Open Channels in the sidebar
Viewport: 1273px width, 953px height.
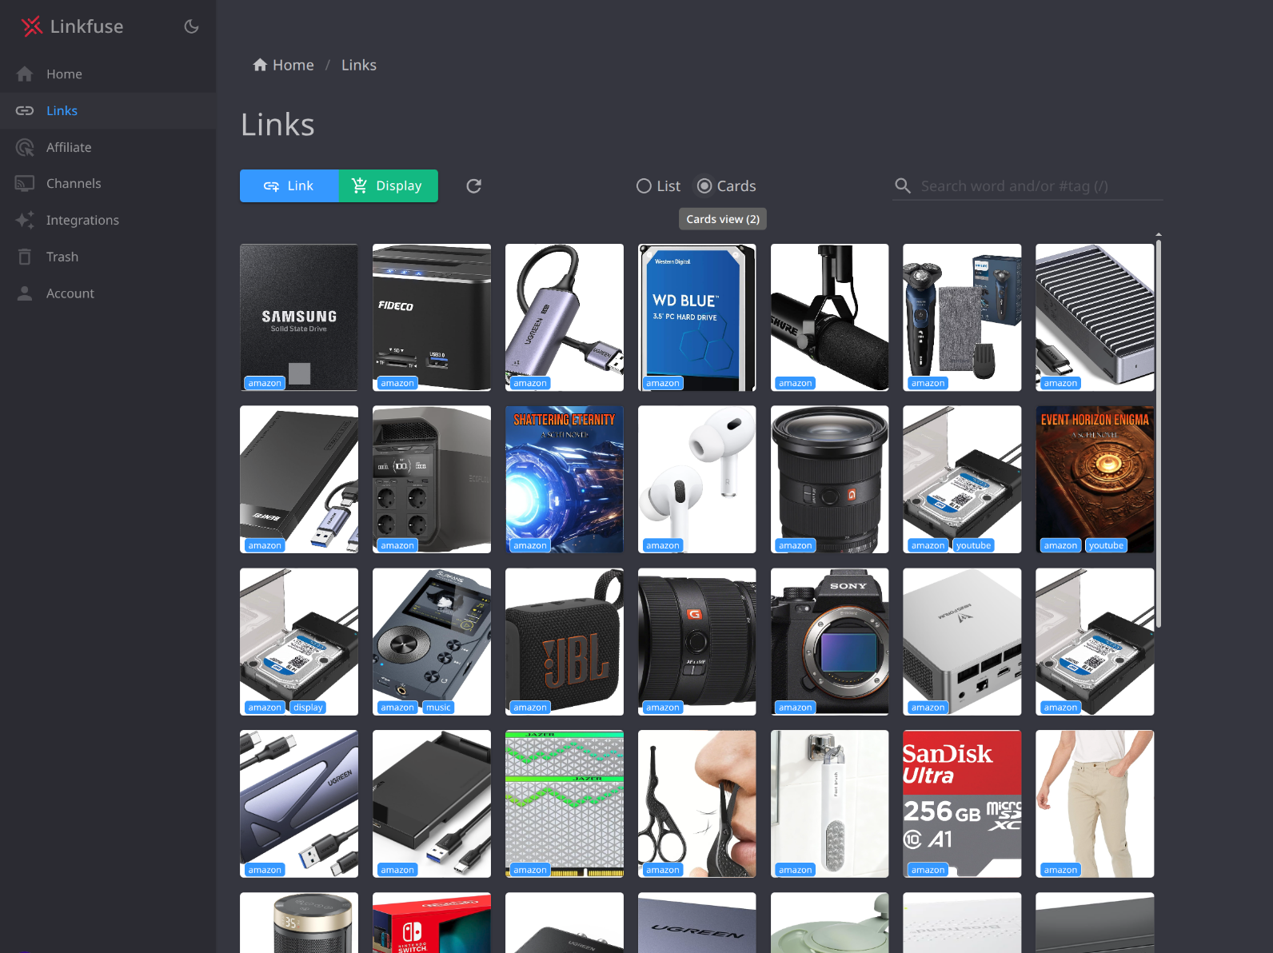(x=74, y=183)
